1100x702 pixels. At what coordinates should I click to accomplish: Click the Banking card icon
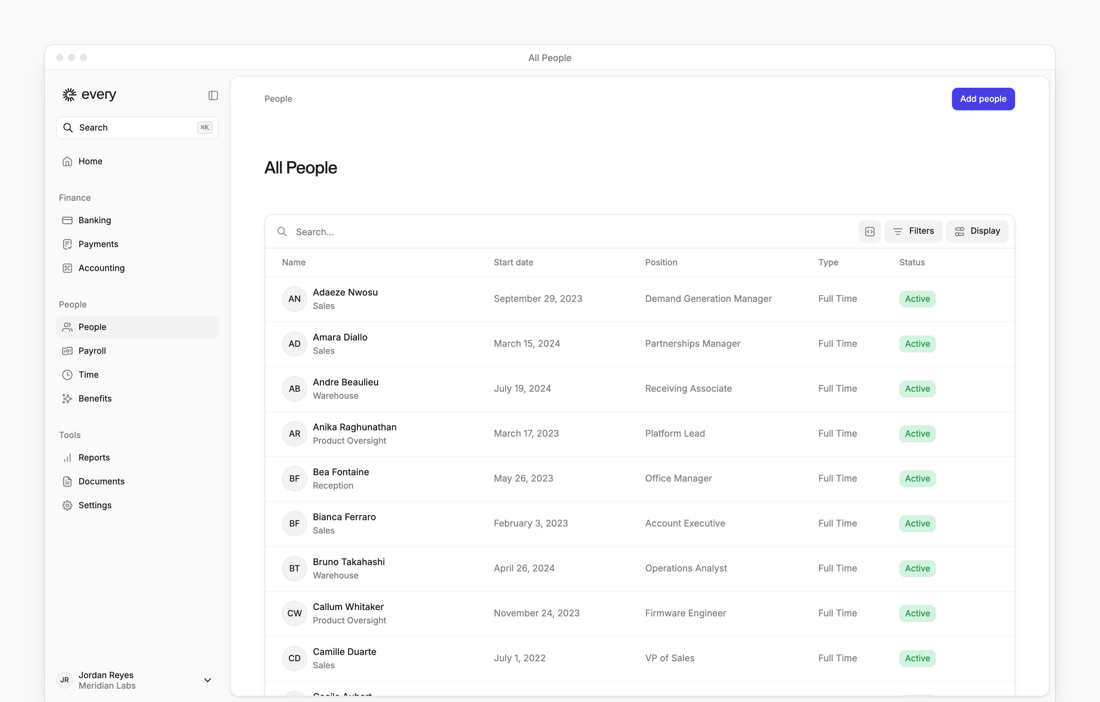pos(67,220)
